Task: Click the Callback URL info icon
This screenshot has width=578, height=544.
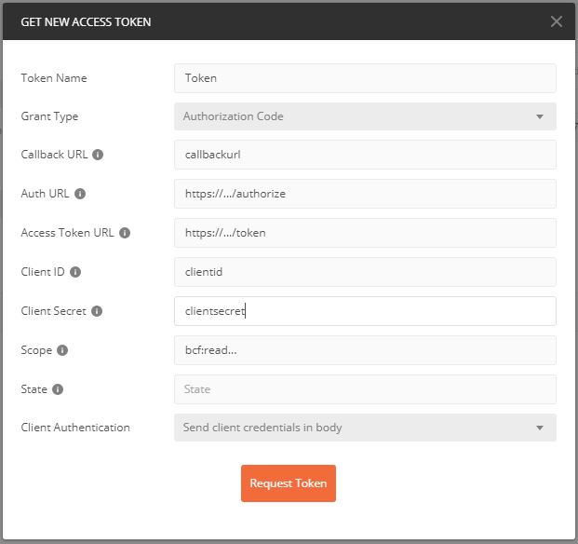Action: 98,155
